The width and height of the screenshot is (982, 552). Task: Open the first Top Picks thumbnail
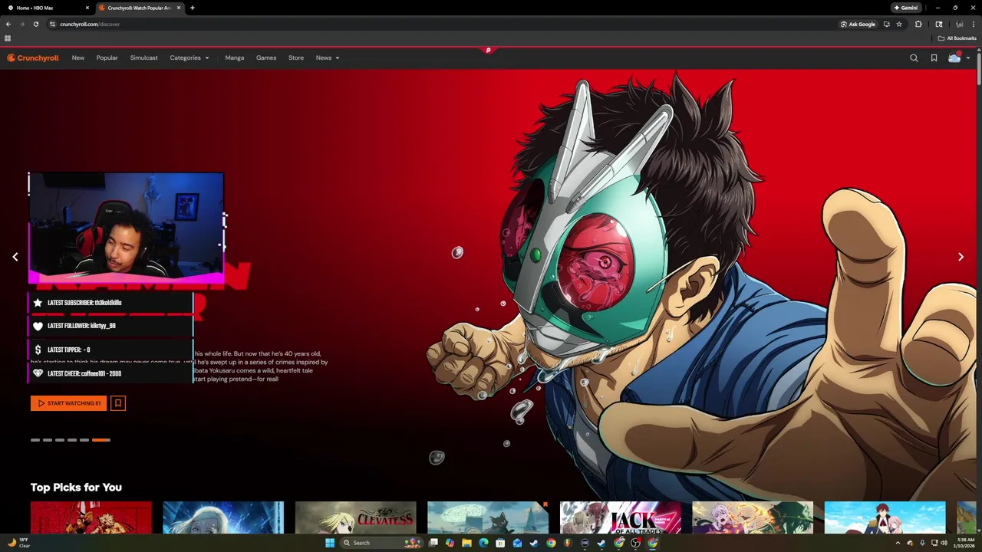click(91, 517)
